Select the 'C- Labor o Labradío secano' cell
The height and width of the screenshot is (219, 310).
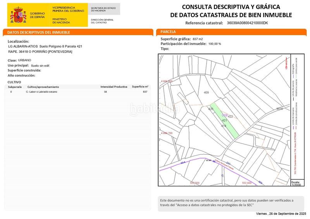click(41, 92)
